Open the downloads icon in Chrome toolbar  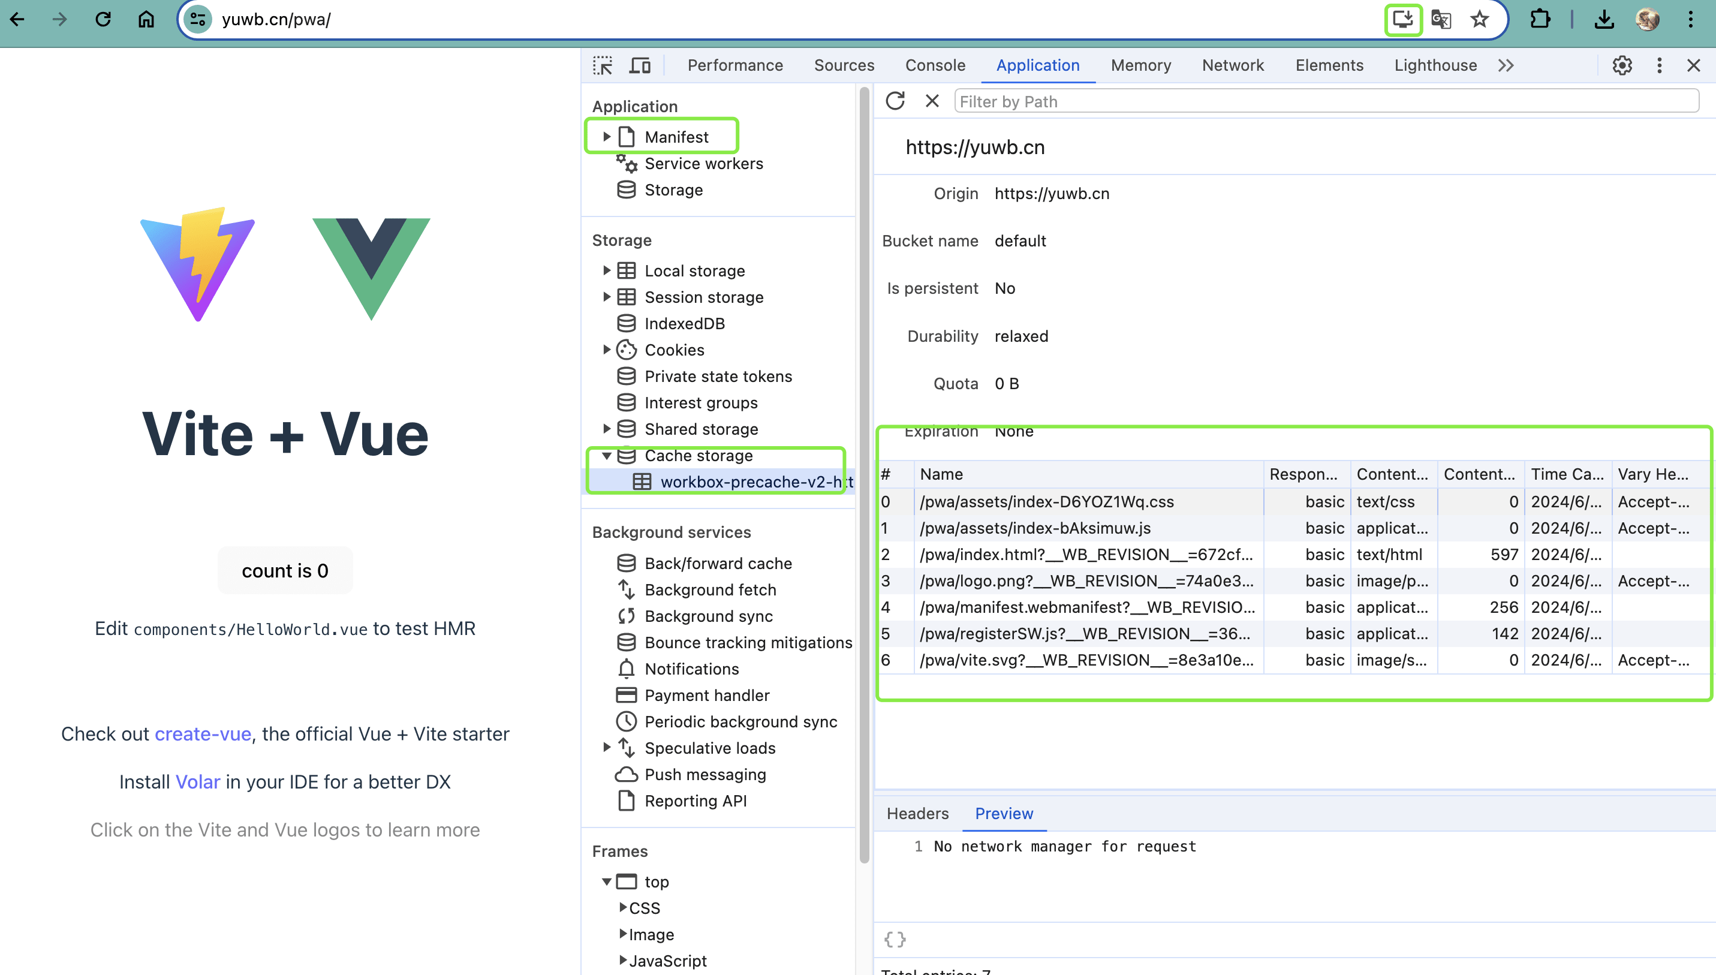coord(1603,19)
